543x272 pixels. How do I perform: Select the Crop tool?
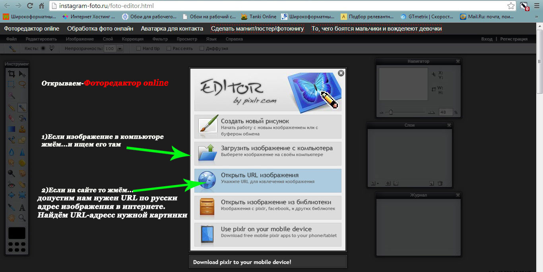tap(12, 73)
